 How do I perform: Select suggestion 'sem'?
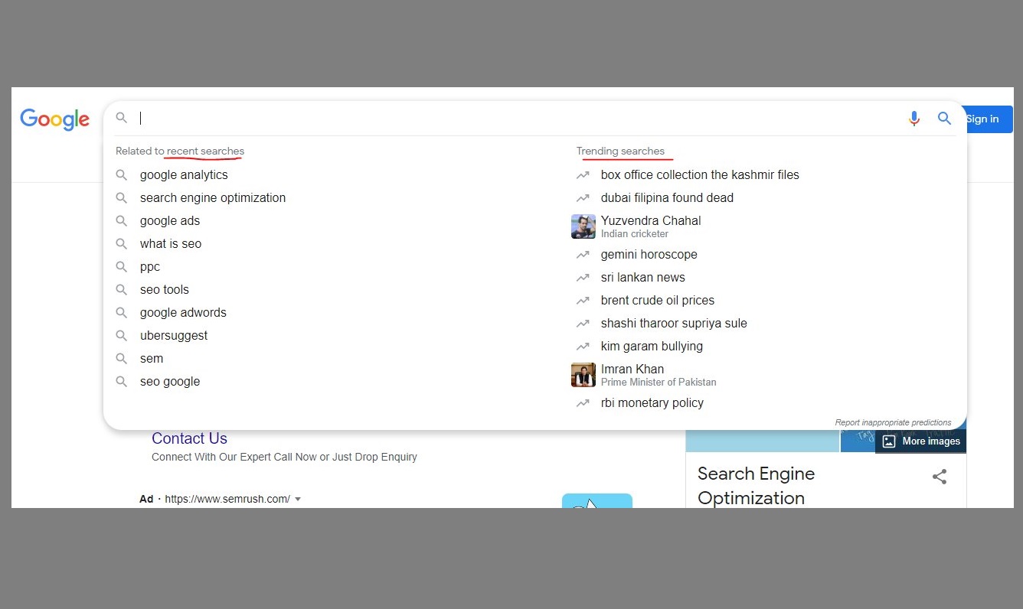click(152, 358)
